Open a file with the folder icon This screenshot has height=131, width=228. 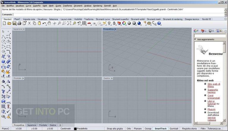(9, 23)
